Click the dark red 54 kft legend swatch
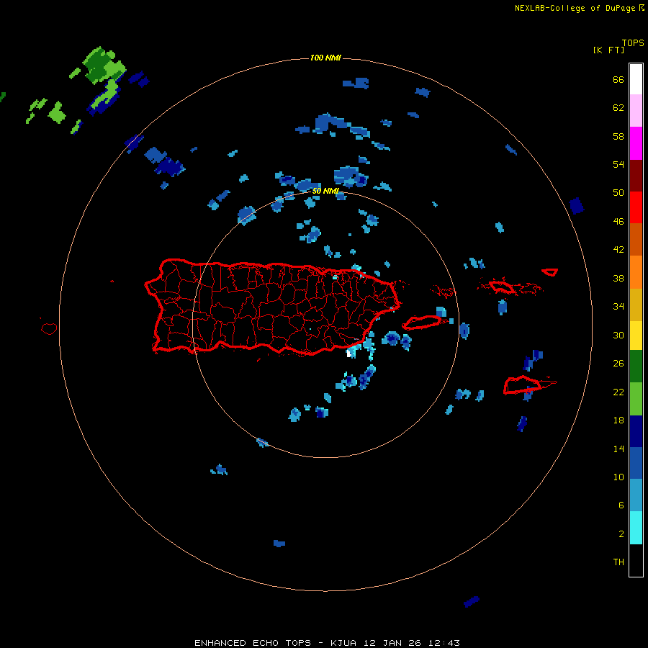Image resolution: width=648 pixels, height=648 pixels. pyautogui.click(x=636, y=175)
